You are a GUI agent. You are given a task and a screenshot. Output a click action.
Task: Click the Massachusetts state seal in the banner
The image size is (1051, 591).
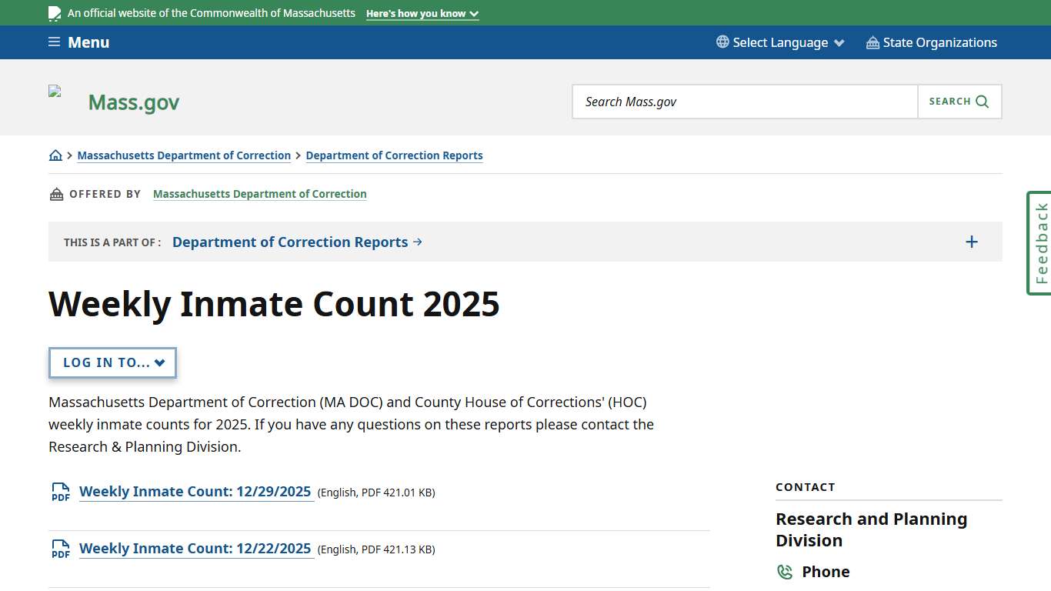click(53, 13)
